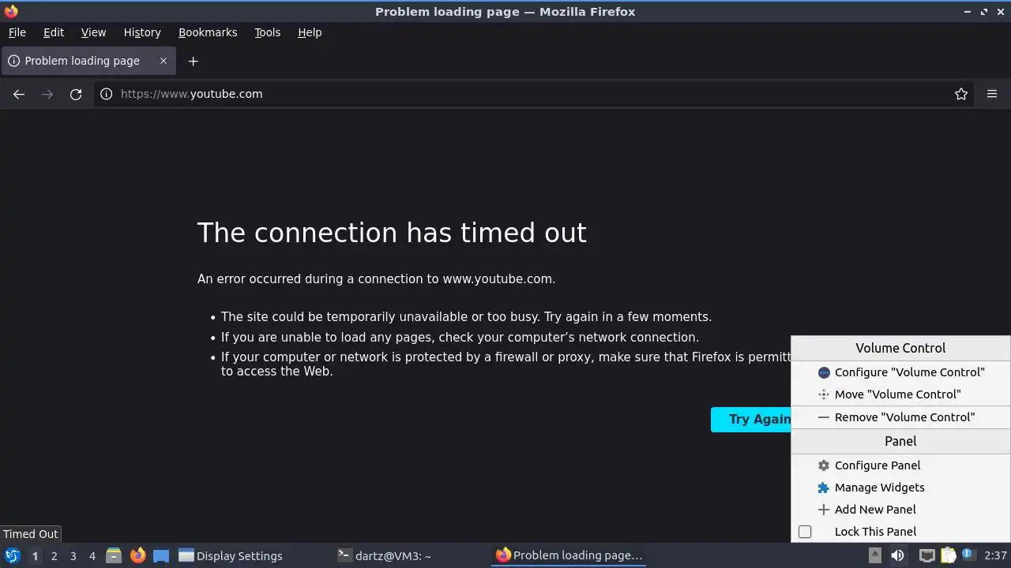Open the View menu
Screen dimensions: 1011x568
93,32
